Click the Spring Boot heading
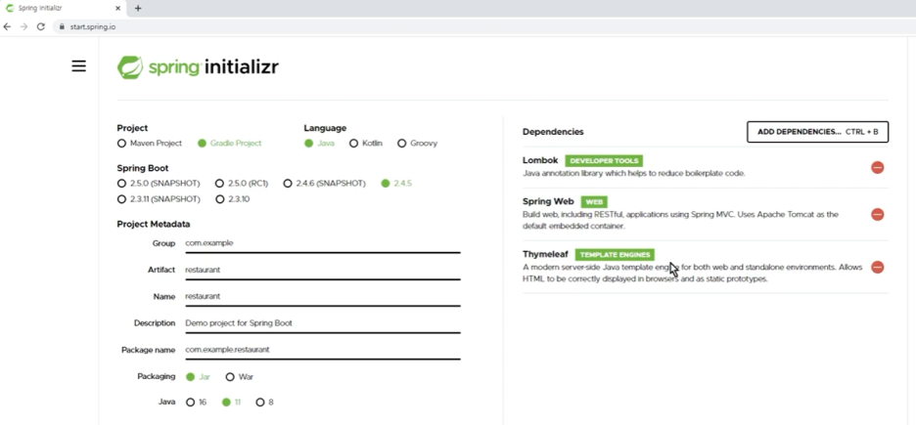Viewport: 916px width, 425px height. [143, 168]
